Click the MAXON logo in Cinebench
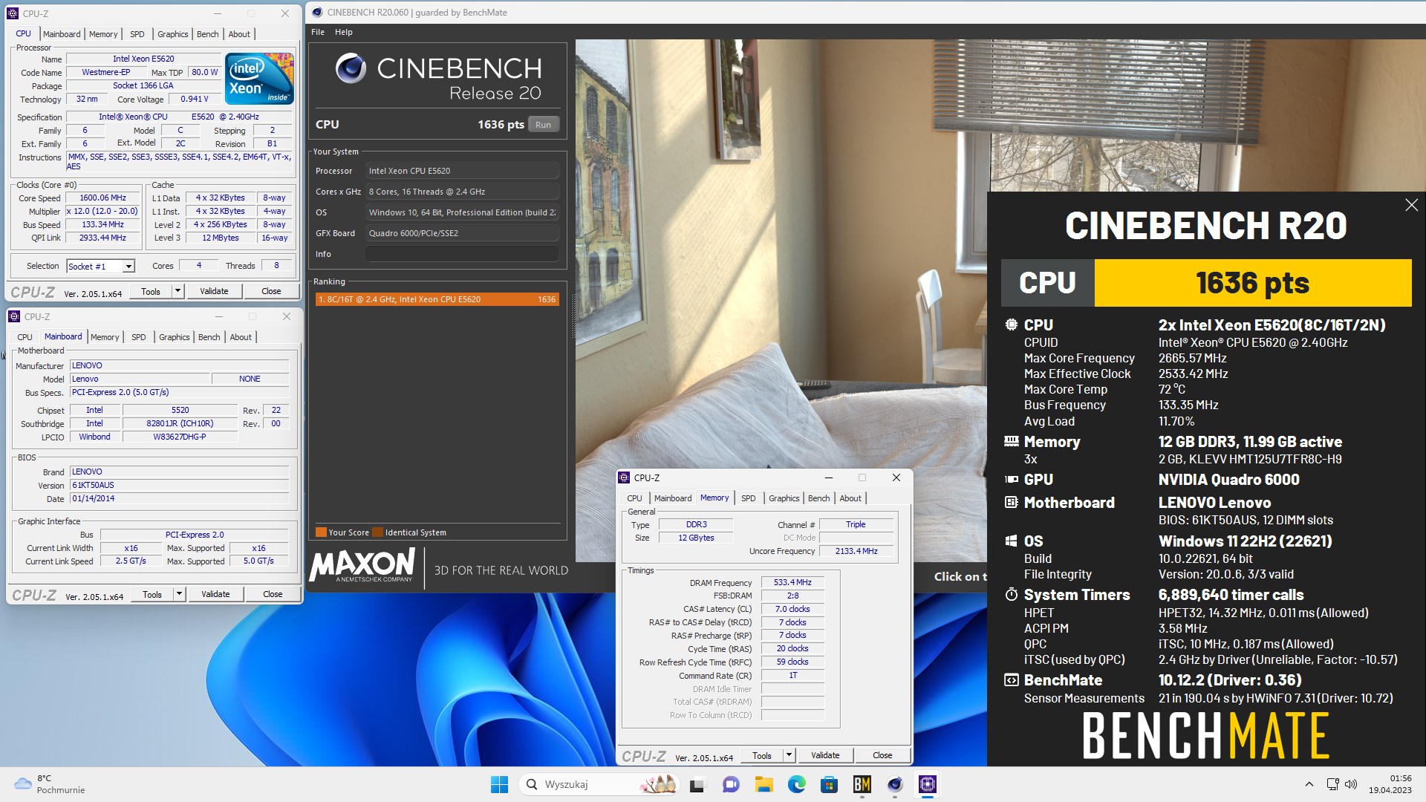The image size is (1426, 802). (x=362, y=566)
